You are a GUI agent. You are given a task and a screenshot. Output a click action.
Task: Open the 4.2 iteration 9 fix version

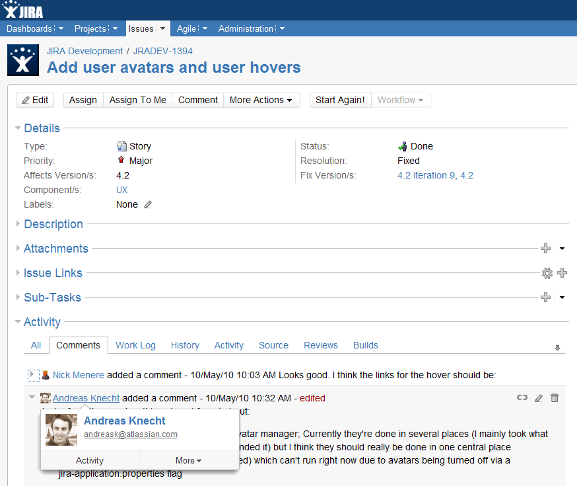pos(426,175)
